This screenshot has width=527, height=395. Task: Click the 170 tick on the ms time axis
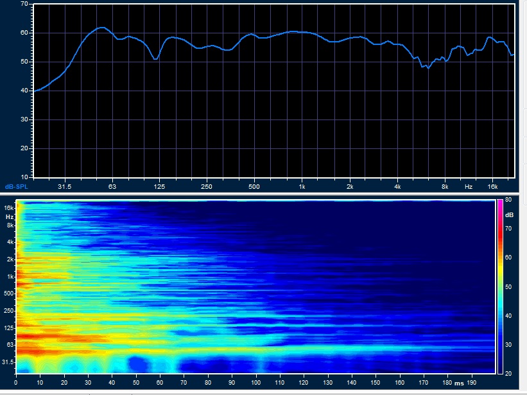tap(424, 383)
